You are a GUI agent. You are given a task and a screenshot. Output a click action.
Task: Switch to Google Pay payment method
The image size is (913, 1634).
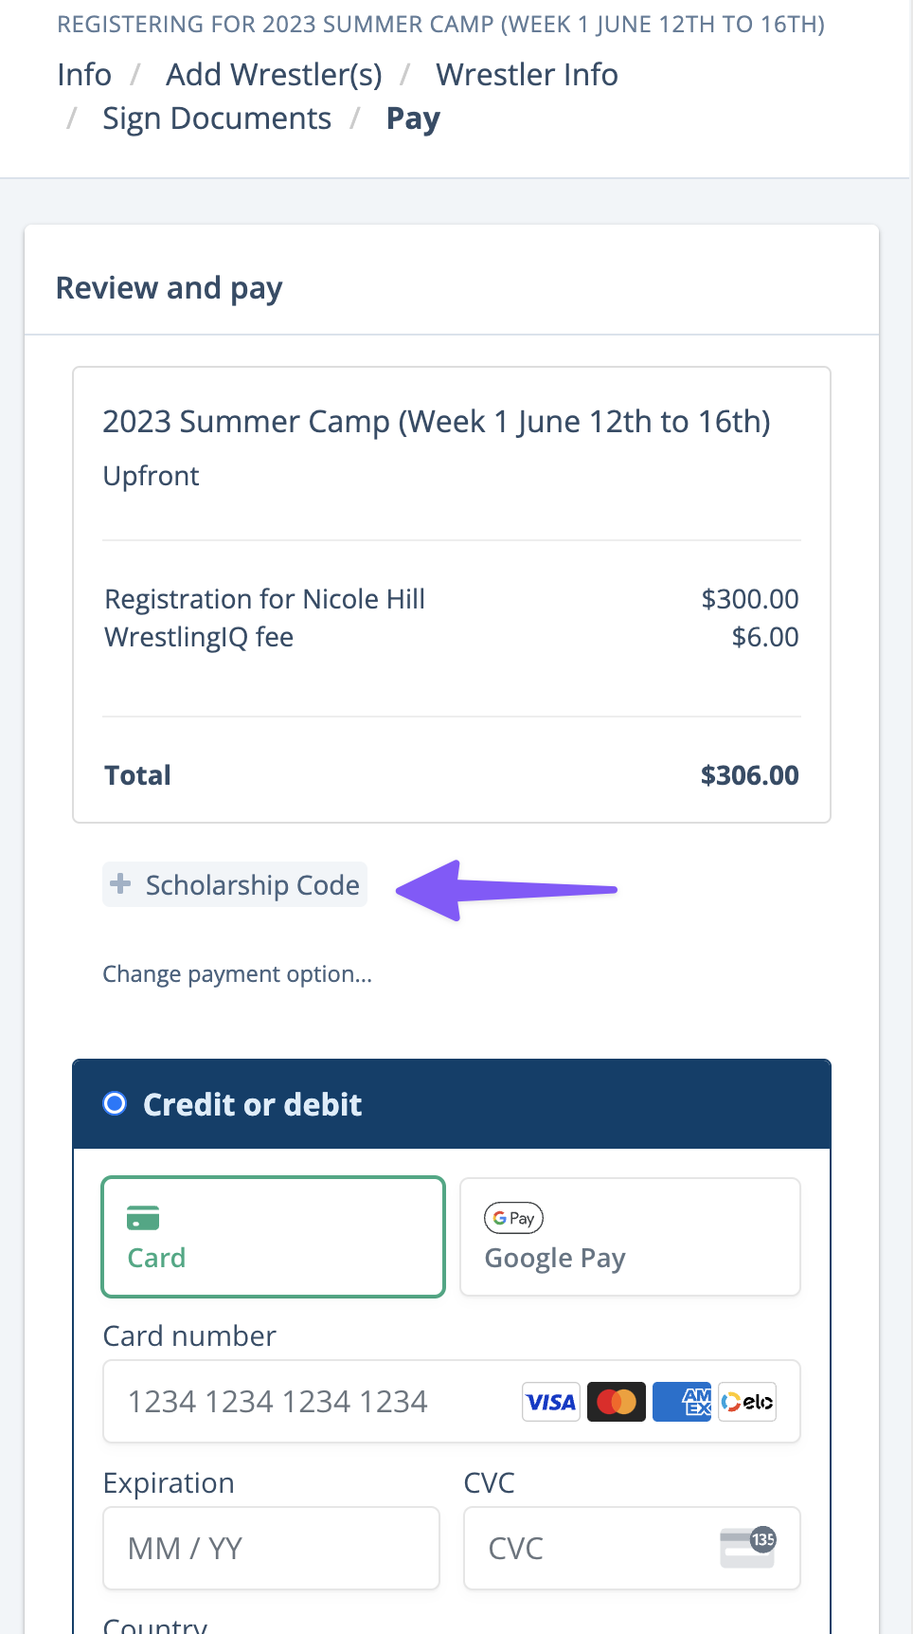click(629, 1237)
